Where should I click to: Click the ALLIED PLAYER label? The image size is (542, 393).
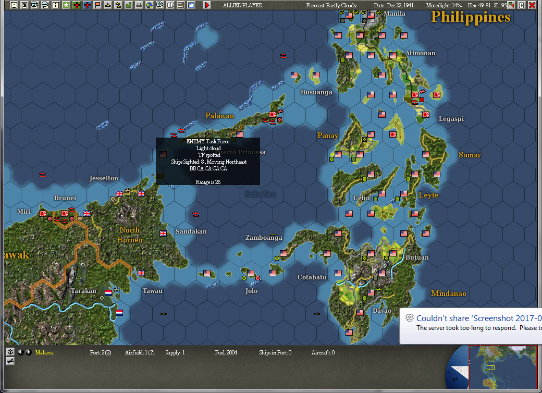(x=243, y=5)
